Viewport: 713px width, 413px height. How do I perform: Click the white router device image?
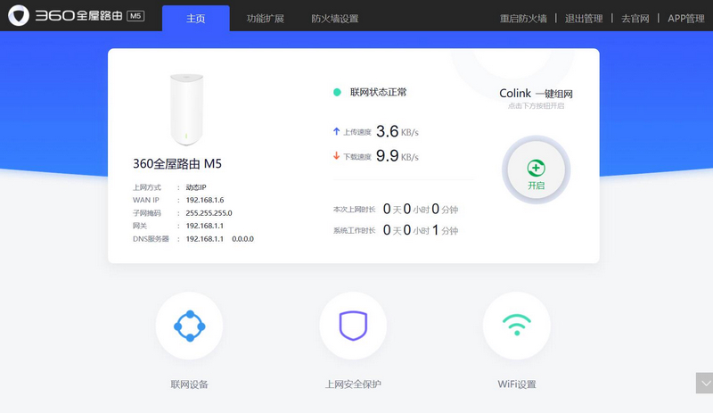pos(186,110)
